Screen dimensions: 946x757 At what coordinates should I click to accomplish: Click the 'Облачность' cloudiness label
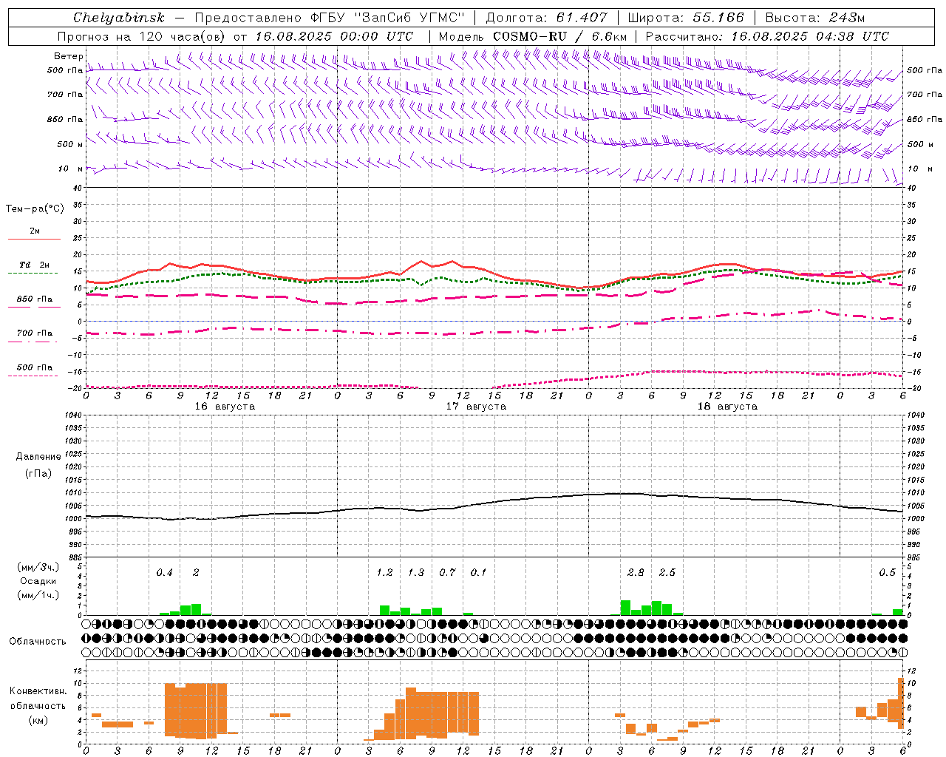(38, 642)
